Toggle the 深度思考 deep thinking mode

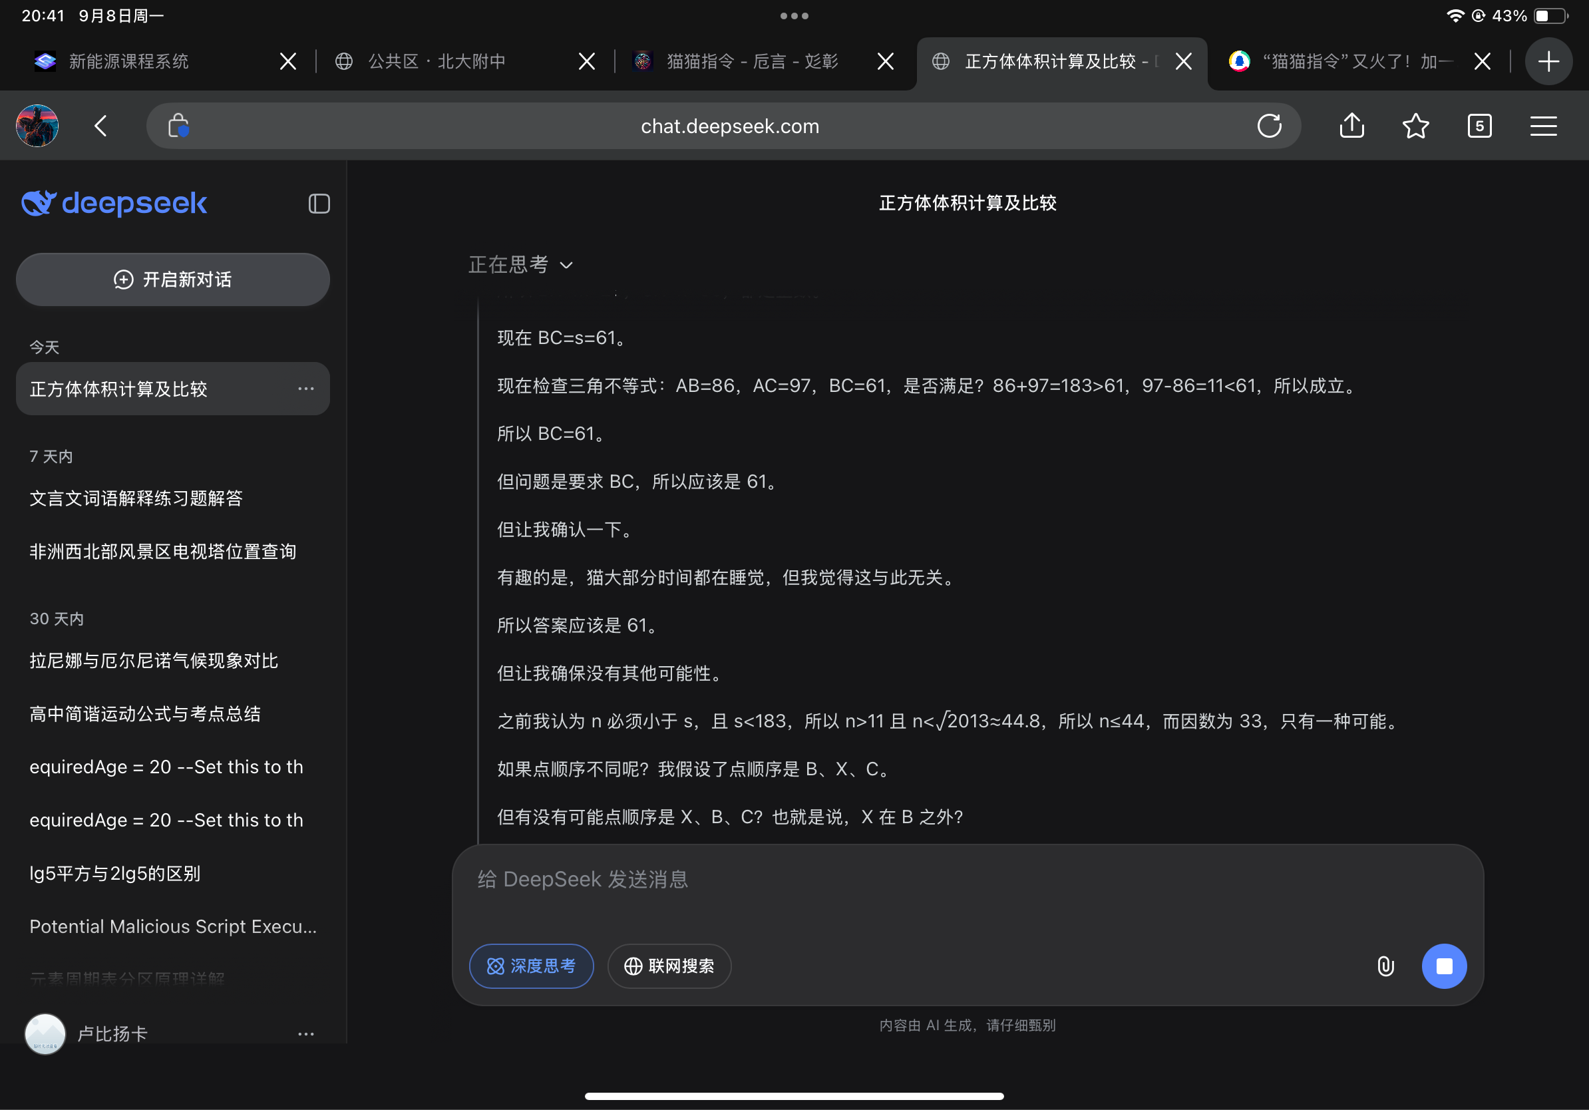point(531,966)
